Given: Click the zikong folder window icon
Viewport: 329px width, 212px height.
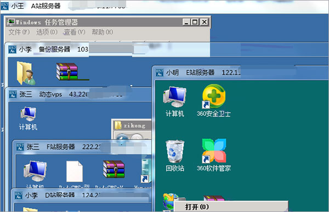Looking at the screenshot, I should pyautogui.click(x=118, y=125).
